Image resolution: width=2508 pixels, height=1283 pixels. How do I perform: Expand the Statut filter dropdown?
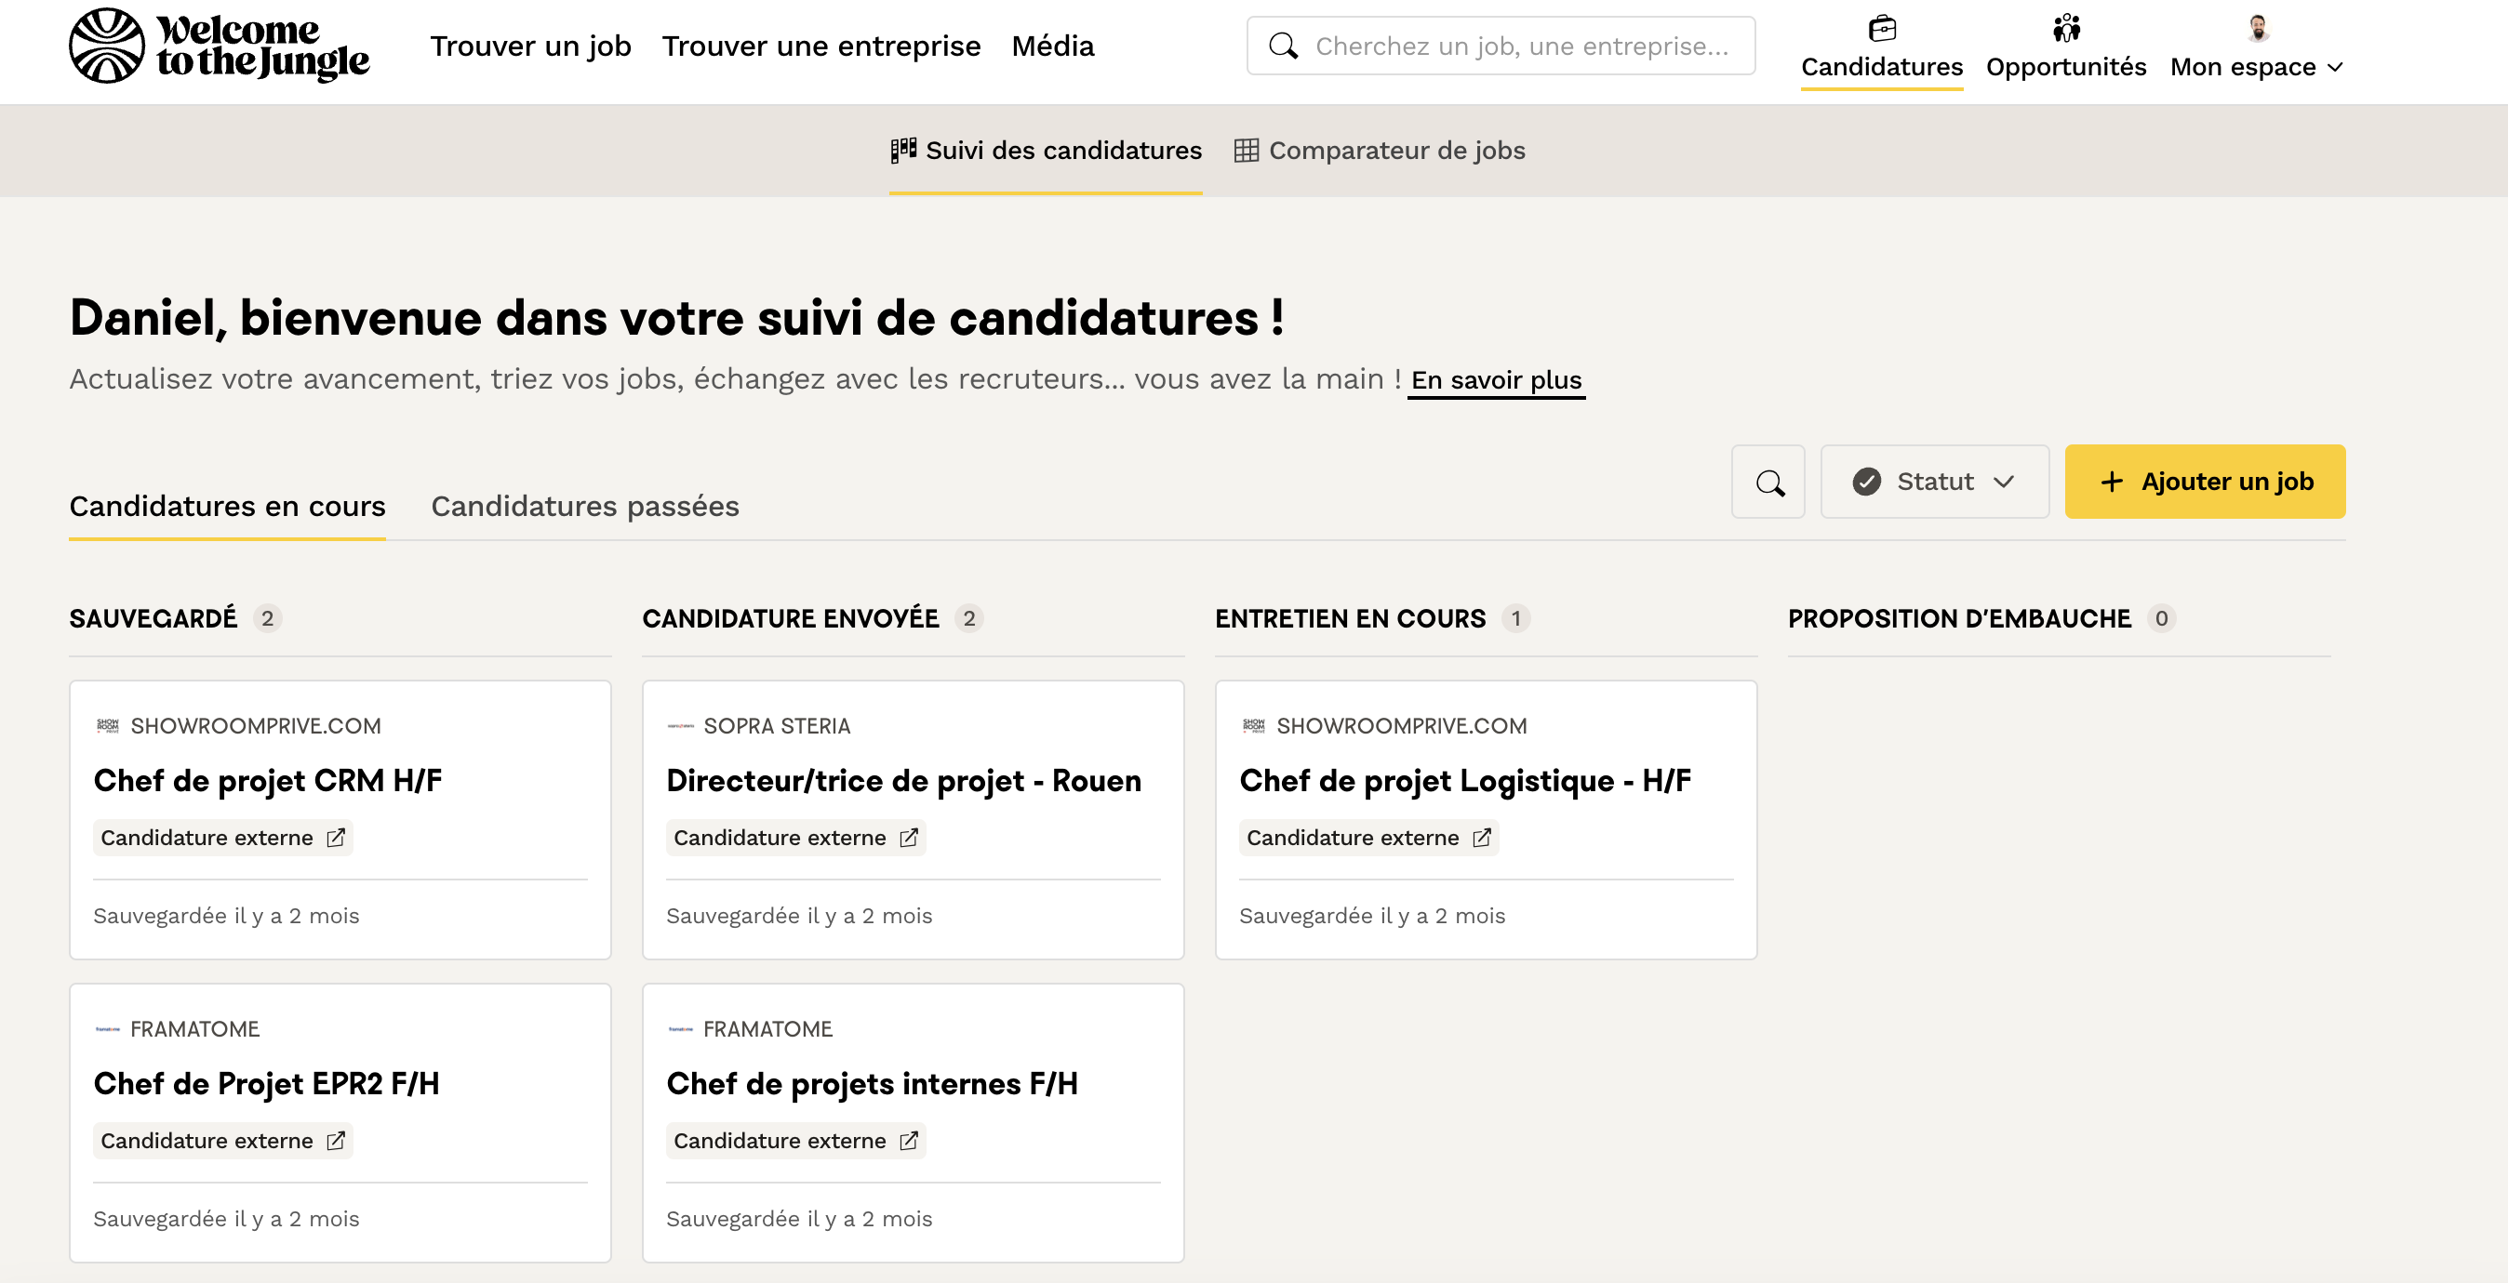click(x=1934, y=482)
